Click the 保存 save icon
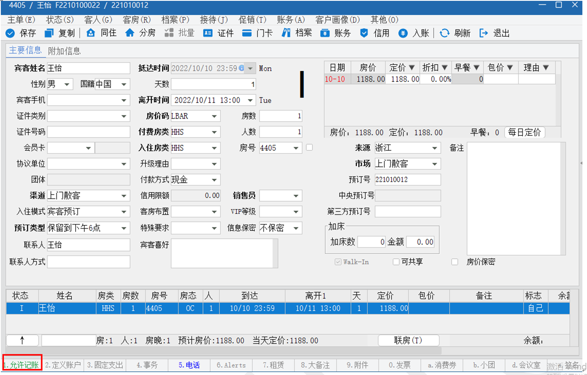The image size is (587, 375). pyautogui.click(x=10, y=33)
